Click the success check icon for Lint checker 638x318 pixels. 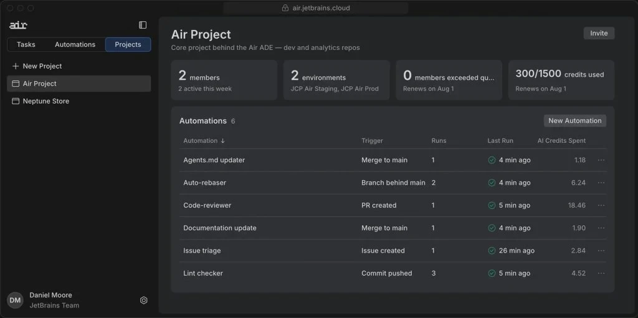click(492, 273)
